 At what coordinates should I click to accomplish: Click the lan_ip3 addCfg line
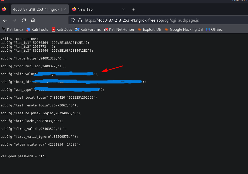47,51
